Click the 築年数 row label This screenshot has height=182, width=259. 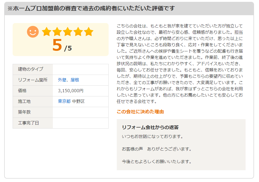(24, 112)
